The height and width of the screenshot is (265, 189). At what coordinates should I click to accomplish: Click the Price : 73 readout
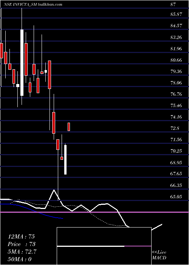click(22, 244)
